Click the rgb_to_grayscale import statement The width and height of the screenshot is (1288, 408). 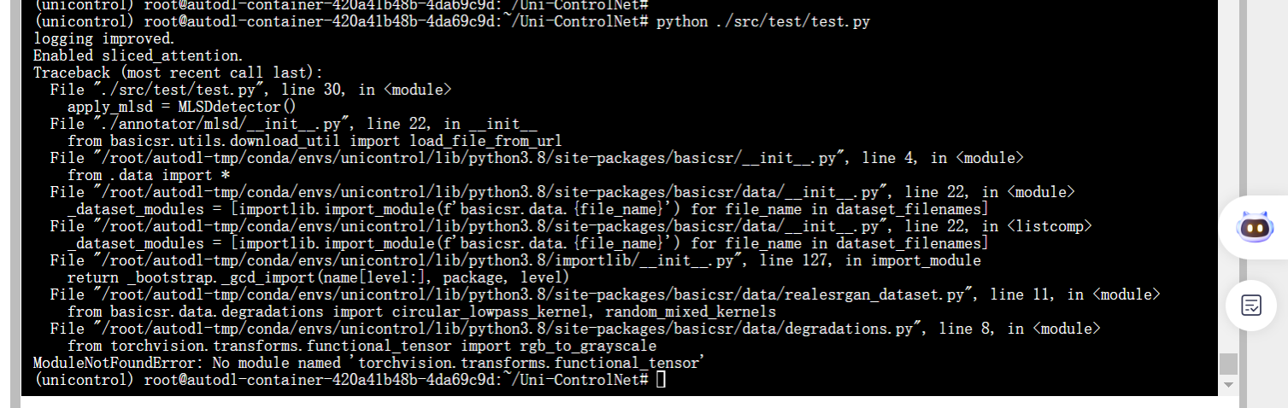coord(362,346)
